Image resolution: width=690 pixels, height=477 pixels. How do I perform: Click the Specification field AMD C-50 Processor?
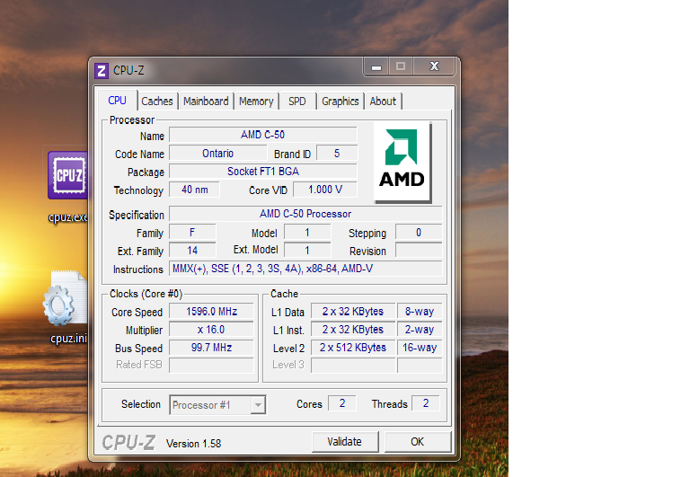pyautogui.click(x=305, y=214)
